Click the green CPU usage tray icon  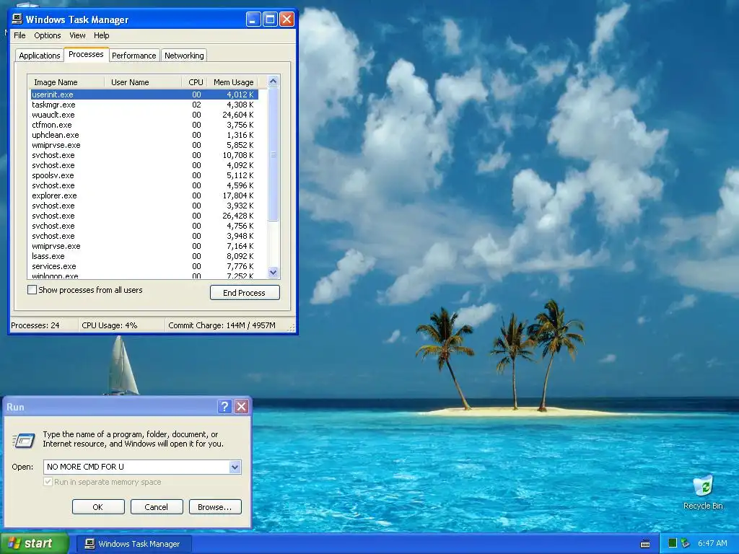point(673,543)
